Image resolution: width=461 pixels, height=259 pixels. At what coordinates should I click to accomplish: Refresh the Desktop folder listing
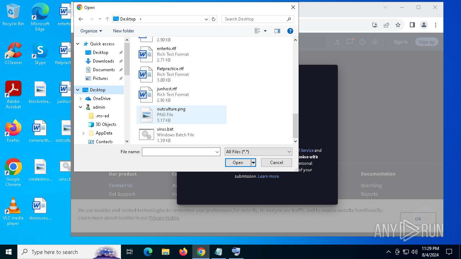(214, 19)
